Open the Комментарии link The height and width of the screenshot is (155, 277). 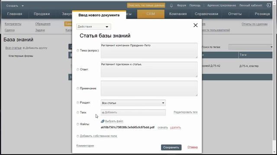pyautogui.click(x=85, y=146)
